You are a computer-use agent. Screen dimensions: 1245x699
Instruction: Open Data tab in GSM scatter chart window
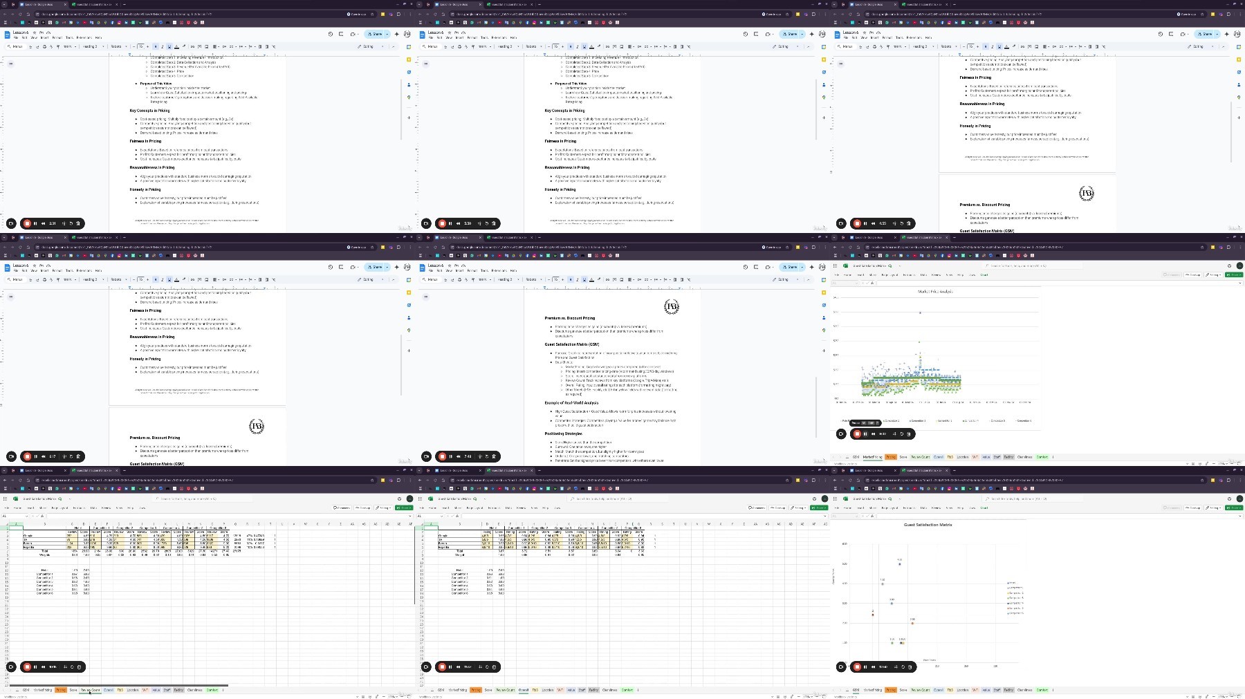(x=923, y=507)
